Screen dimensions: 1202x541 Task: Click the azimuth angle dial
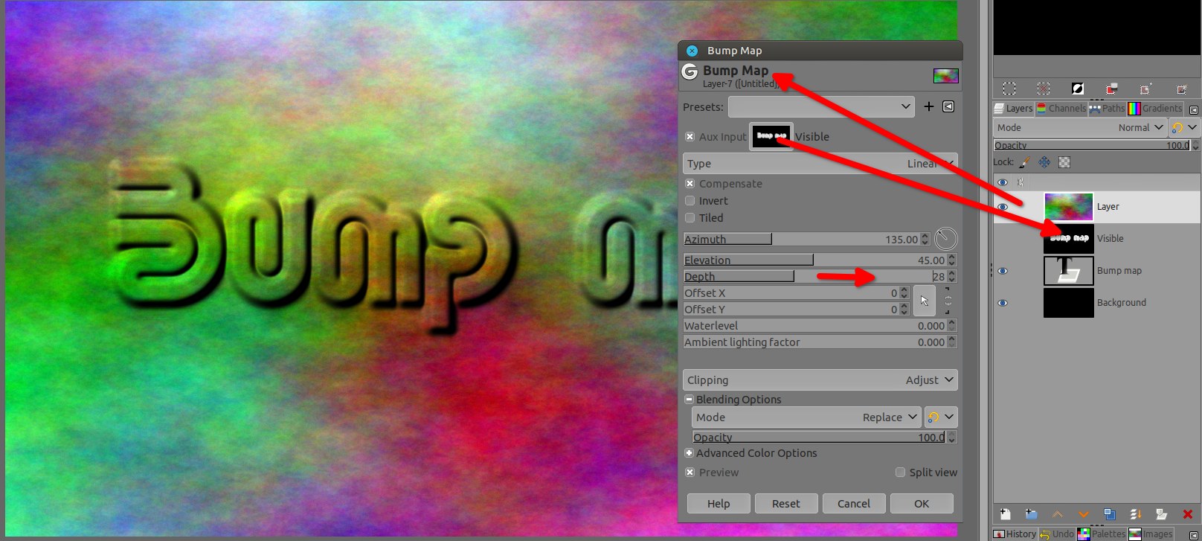(946, 239)
